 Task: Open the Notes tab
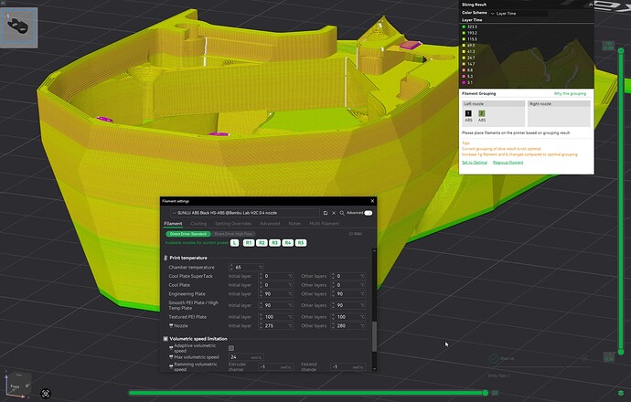(294, 224)
